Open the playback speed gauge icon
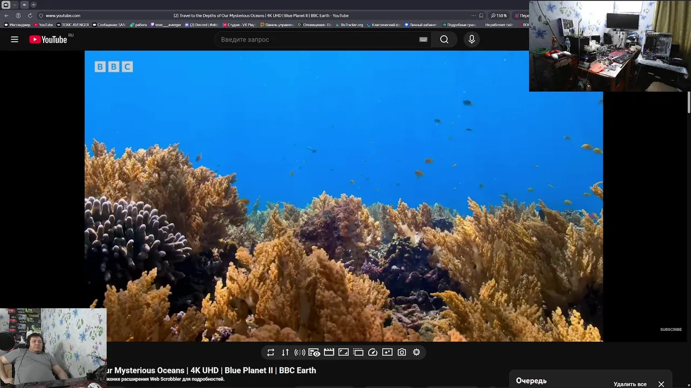This screenshot has width=691, height=388. [x=372, y=352]
